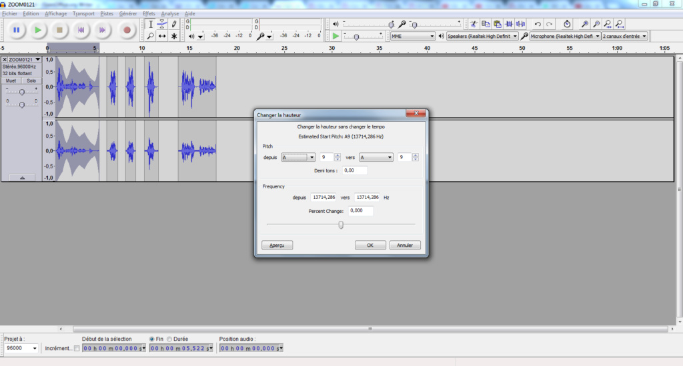Image resolution: width=683 pixels, height=366 pixels.
Task: Open the Analyse menu
Action: pos(170,13)
